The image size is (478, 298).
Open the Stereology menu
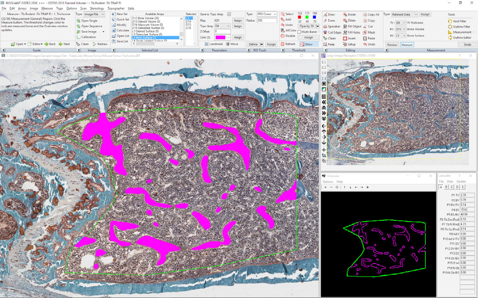[x=97, y=9]
